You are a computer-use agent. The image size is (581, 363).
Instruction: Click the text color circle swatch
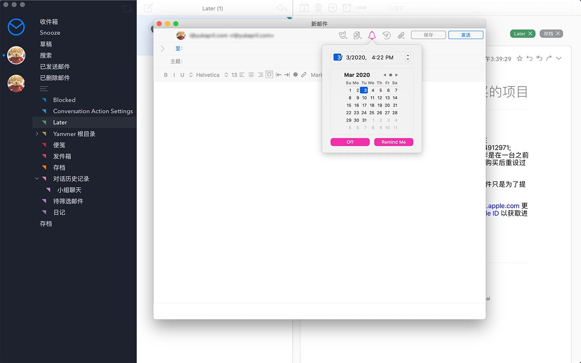click(x=295, y=75)
